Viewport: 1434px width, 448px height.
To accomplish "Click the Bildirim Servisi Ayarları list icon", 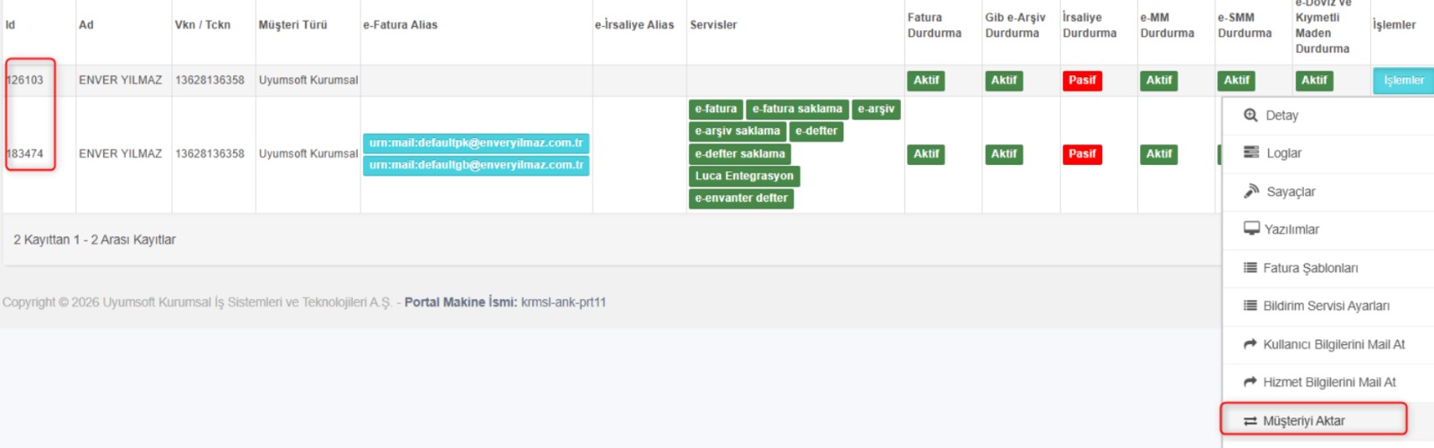I will (x=1250, y=306).
